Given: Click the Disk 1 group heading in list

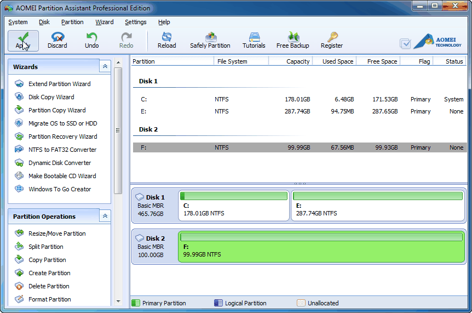Looking at the screenshot, I should coord(148,81).
